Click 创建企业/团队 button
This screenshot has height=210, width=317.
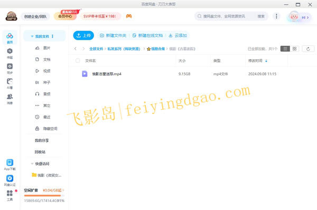tap(35, 16)
